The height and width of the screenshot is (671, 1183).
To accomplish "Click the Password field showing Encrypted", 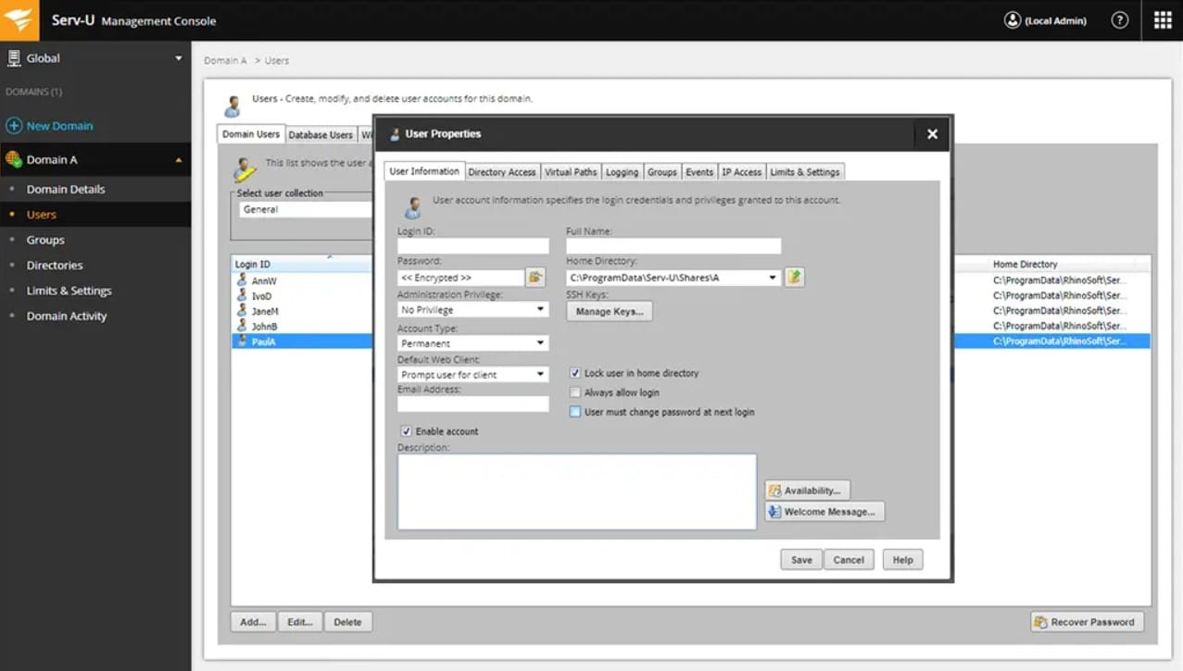I will 461,278.
